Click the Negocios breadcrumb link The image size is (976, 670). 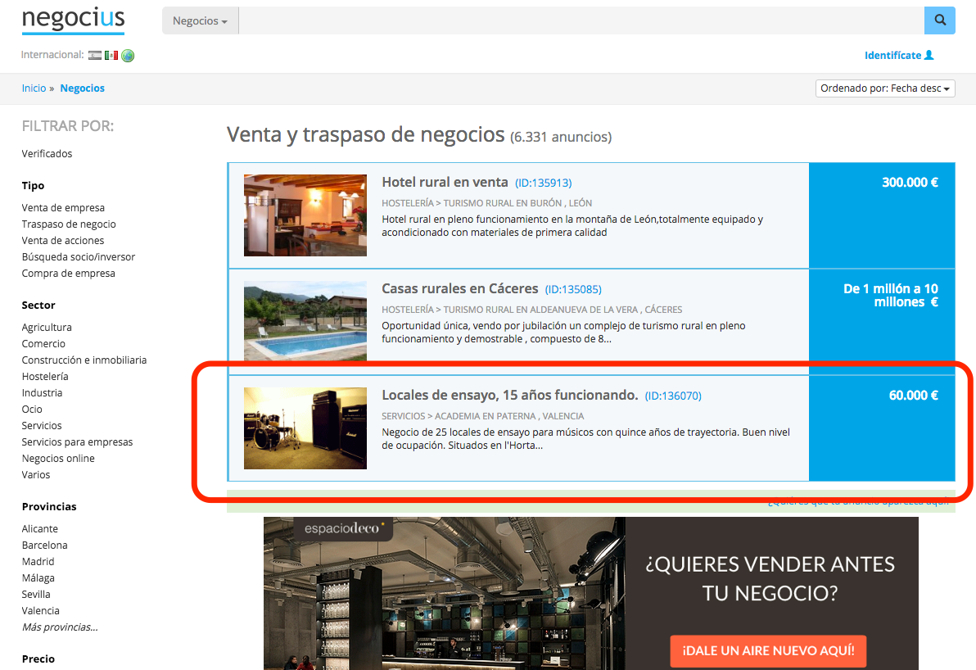pyautogui.click(x=82, y=88)
